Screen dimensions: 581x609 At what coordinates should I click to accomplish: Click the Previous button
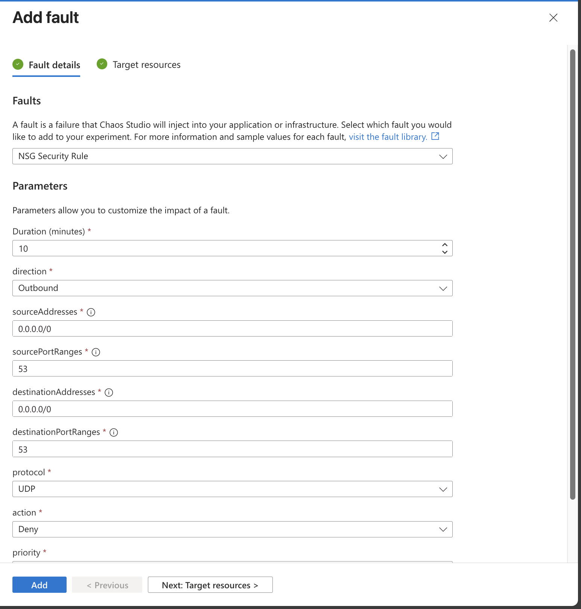point(107,585)
